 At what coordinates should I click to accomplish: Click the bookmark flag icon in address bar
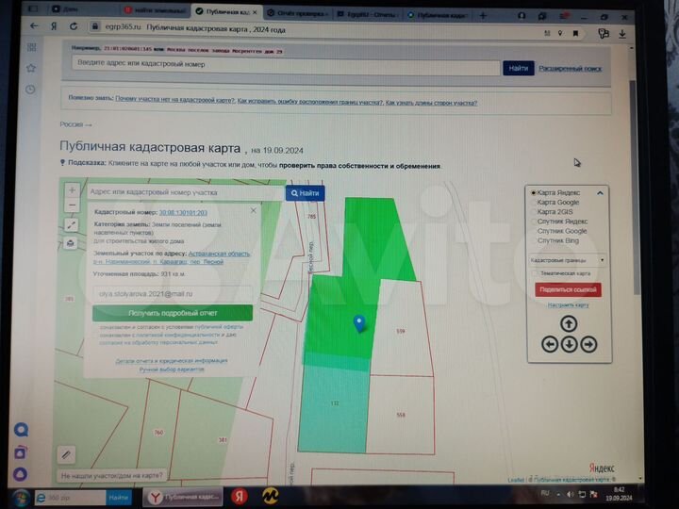(x=575, y=33)
